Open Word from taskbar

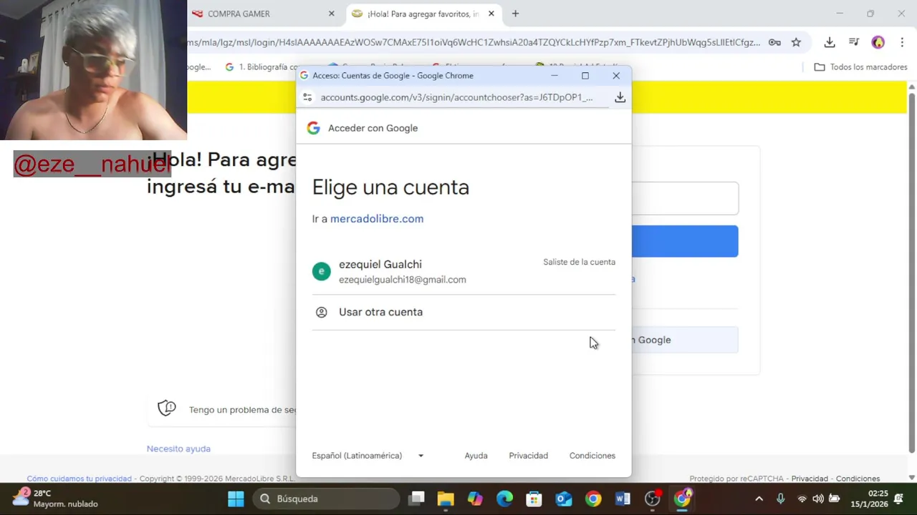coord(623,499)
